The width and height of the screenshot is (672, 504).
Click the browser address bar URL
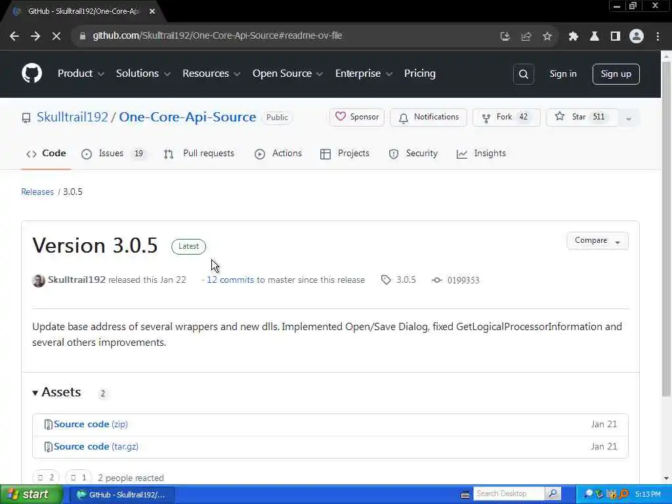coord(217,36)
